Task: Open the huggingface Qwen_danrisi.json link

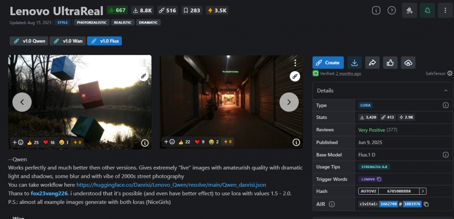Action: click(171, 184)
